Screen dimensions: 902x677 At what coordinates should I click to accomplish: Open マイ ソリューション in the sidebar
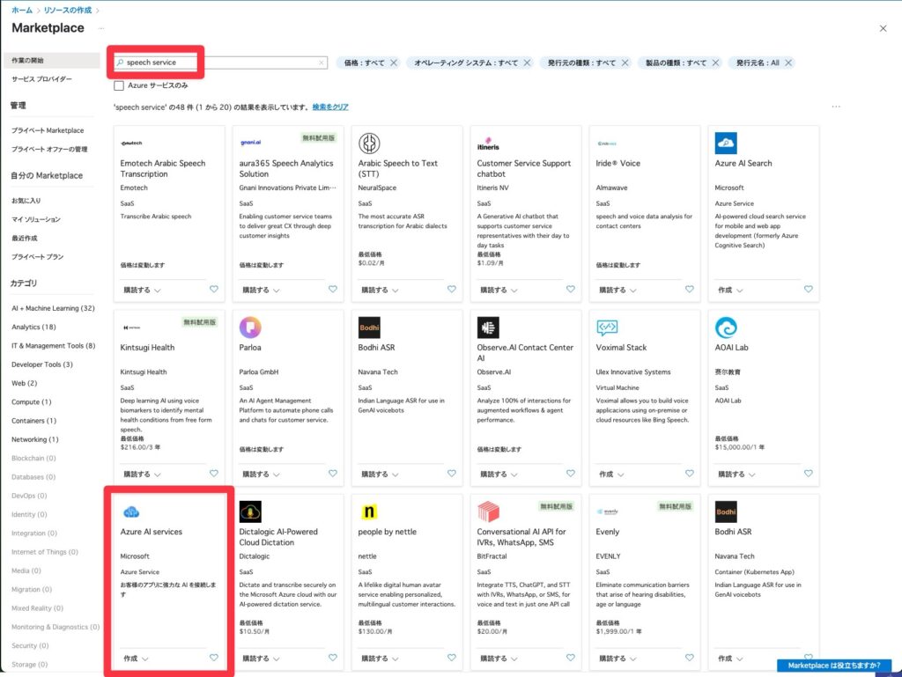(35, 219)
